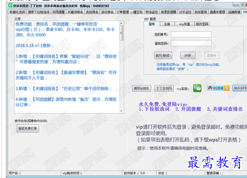Click the '2018.5.18 v7.1更新' announcement line
The height and width of the screenshot is (178, 247).
pyautogui.click(x=34, y=45)
